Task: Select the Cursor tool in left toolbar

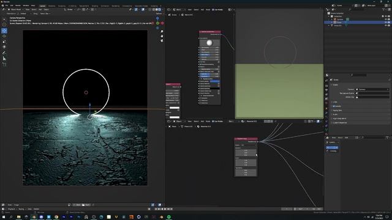Action: 4,24
